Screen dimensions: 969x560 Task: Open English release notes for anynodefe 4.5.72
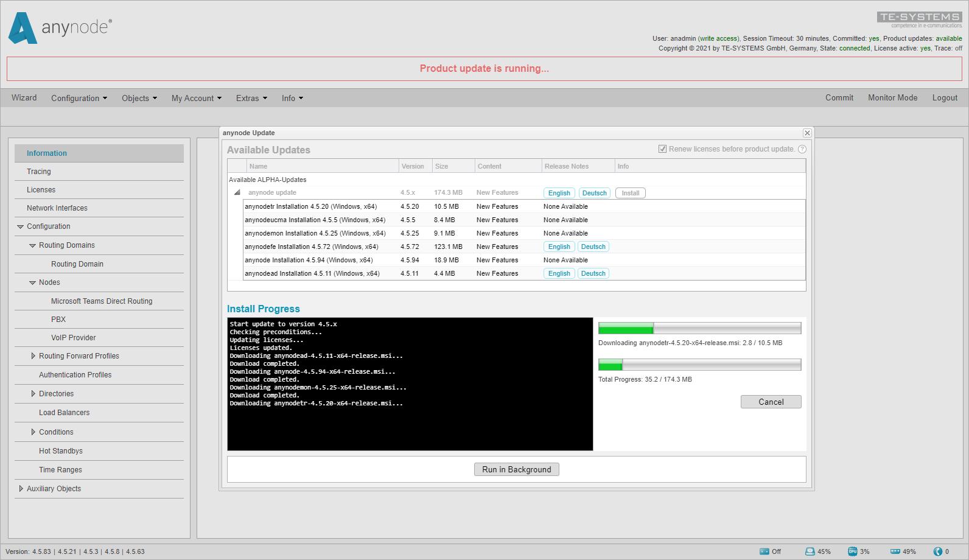tap(559, 247)
